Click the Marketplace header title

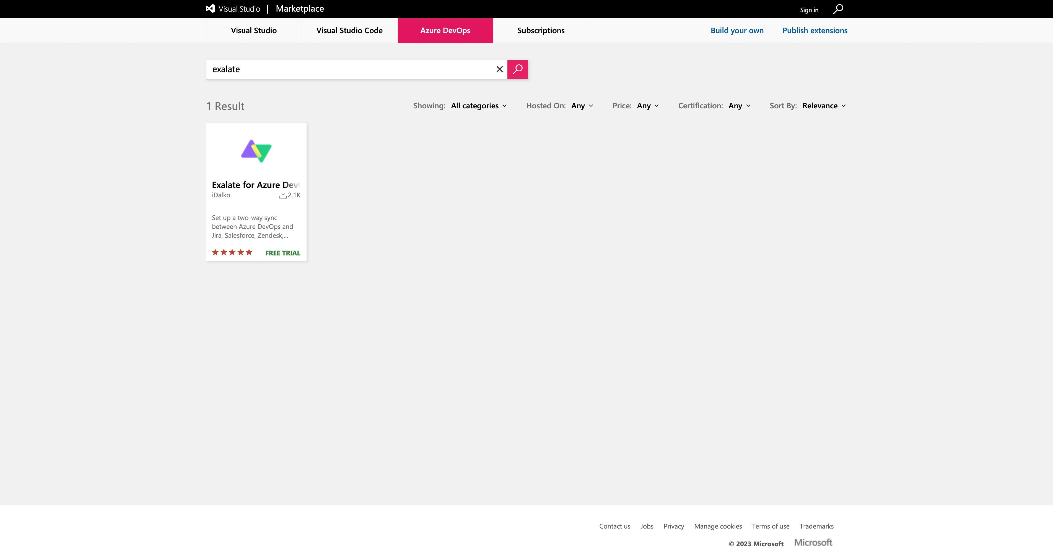(300, 9)
